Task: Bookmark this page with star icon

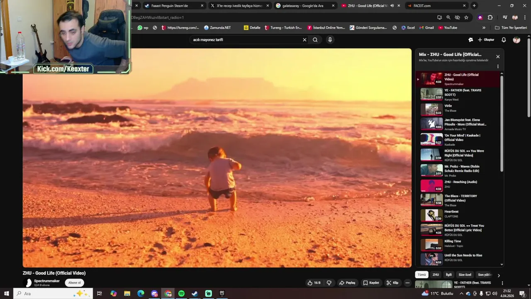Action: tap(466, 17)
